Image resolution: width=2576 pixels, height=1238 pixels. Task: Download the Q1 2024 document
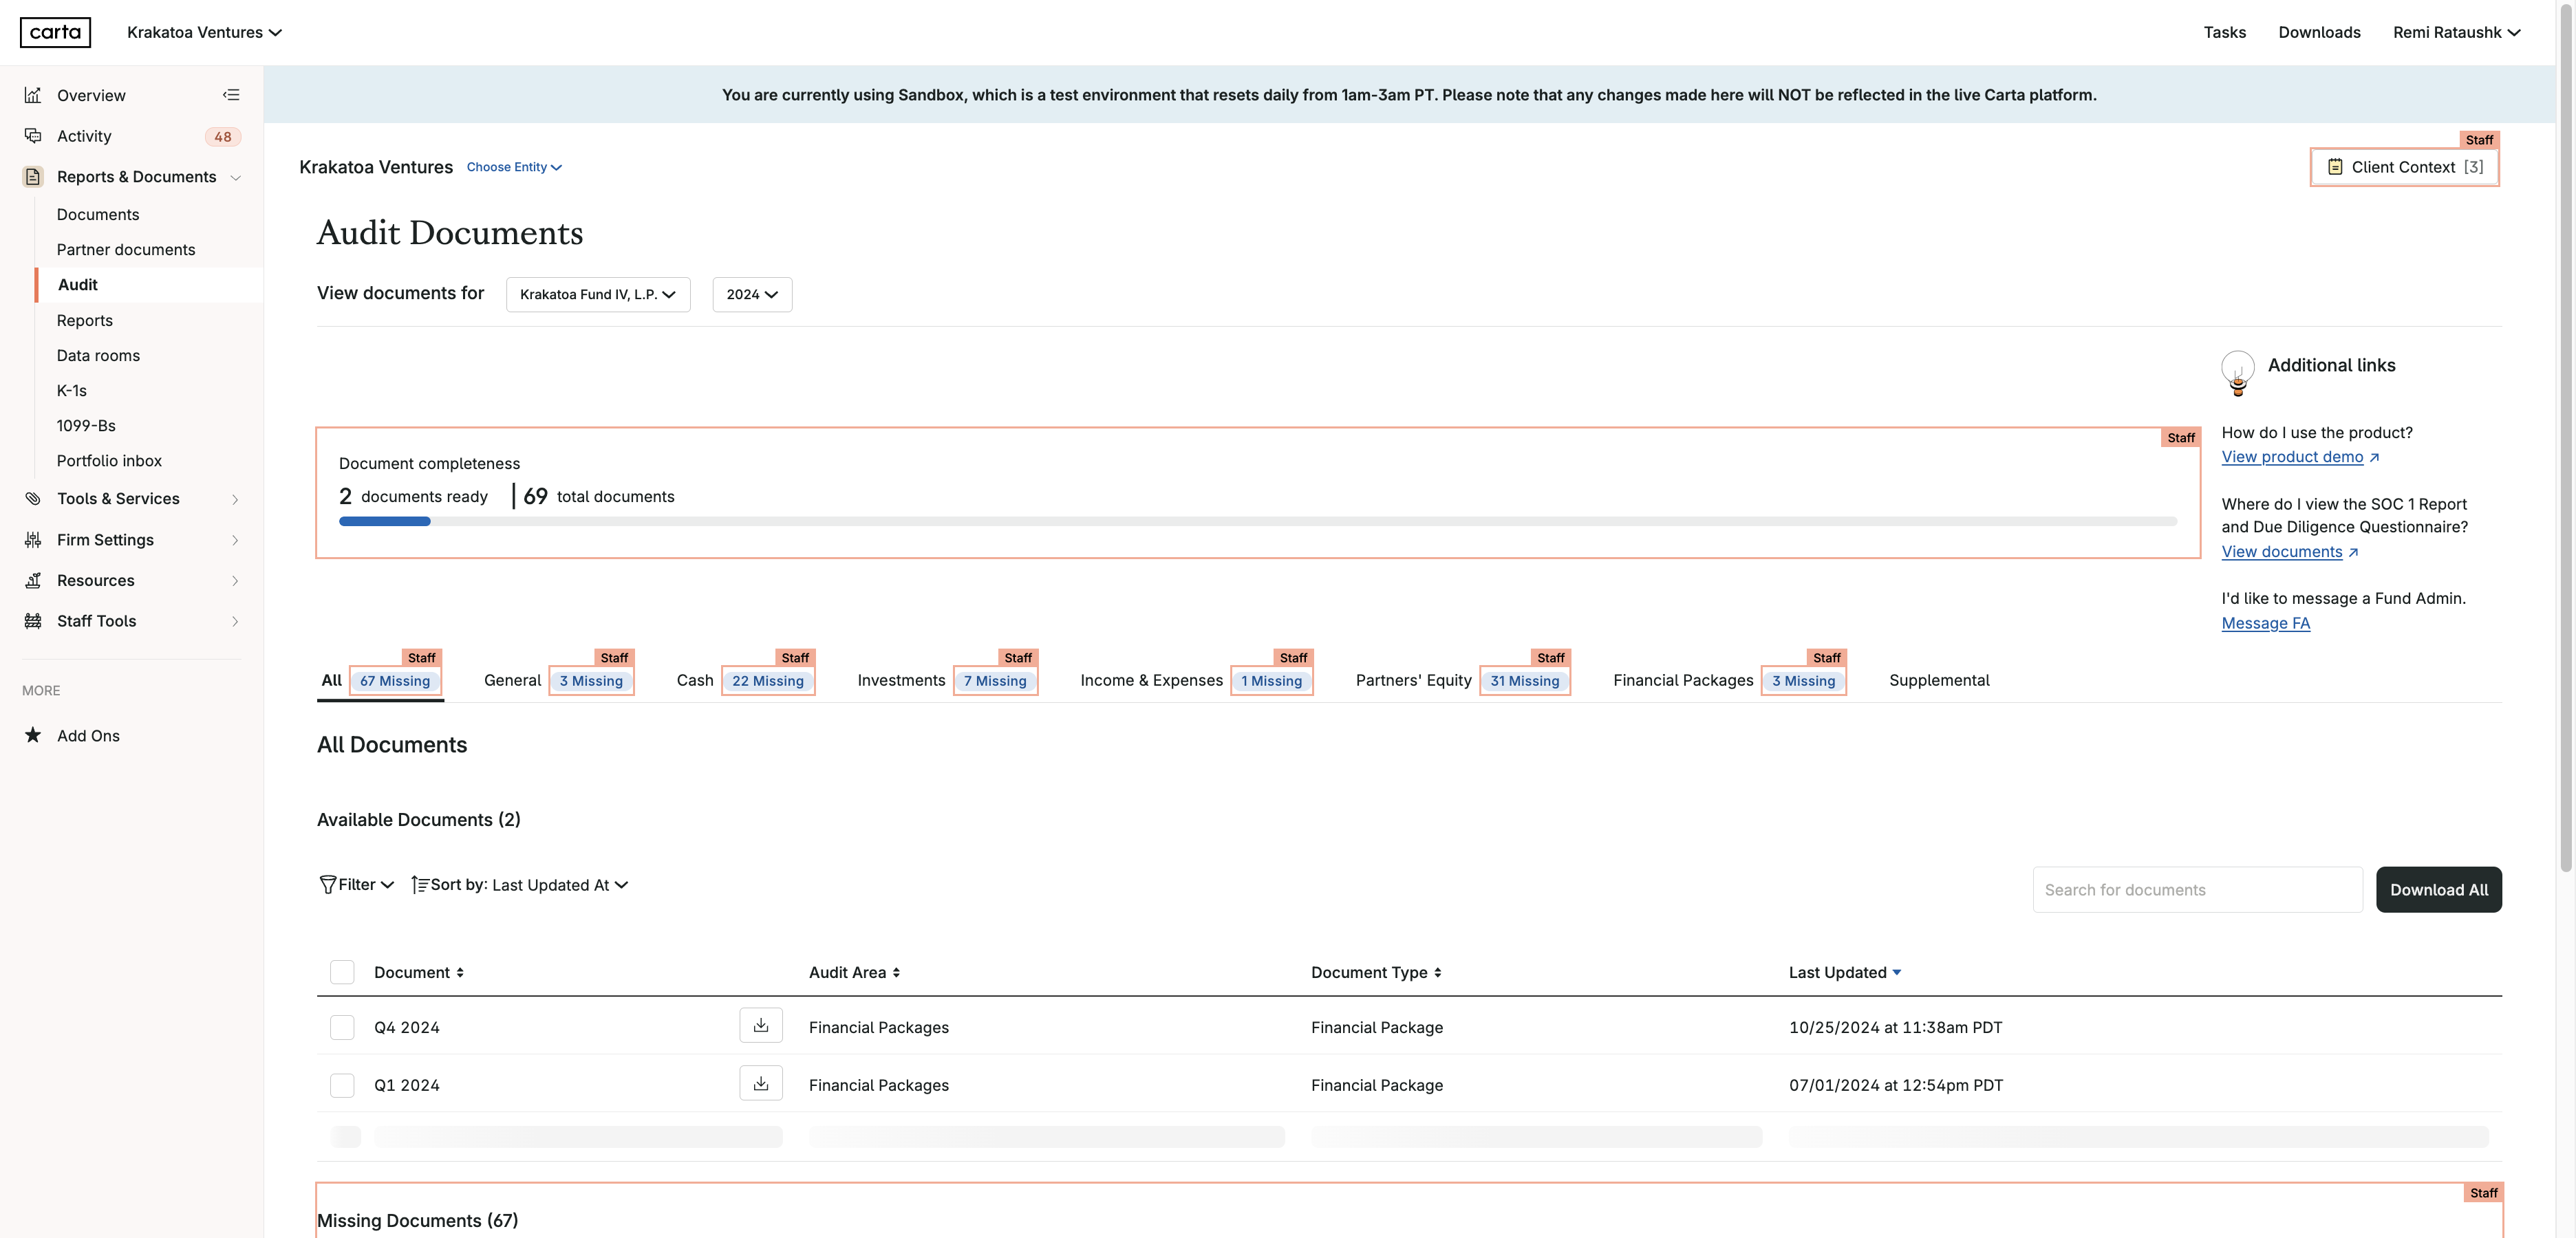761,1083
